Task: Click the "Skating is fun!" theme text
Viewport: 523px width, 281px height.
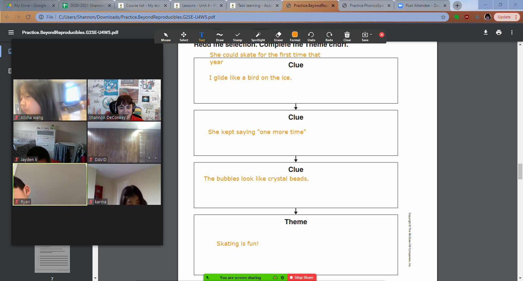Action: [x=238, y=244]
